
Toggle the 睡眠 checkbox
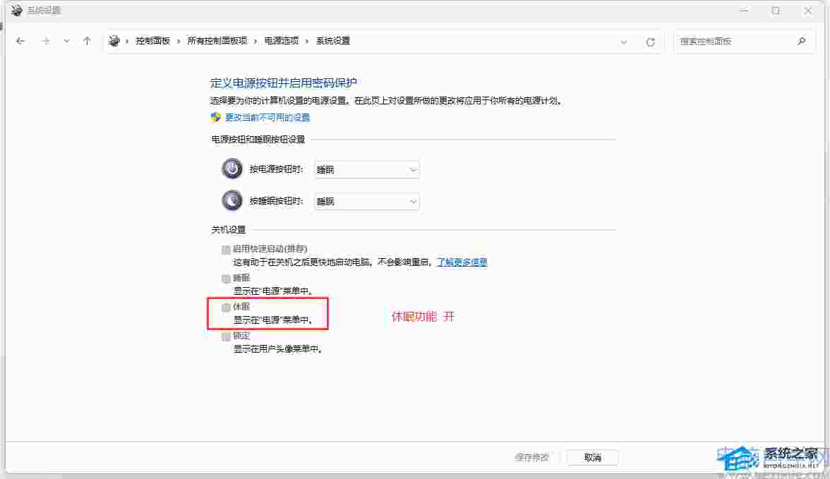226,279
